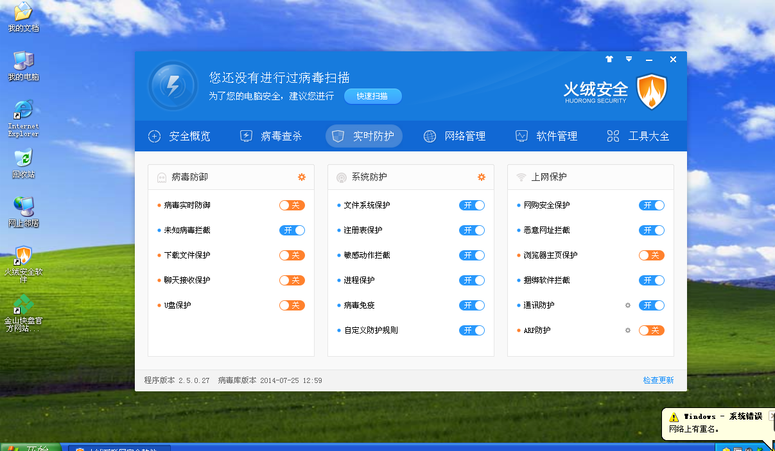Open the skin (shirt) icon in title bar
Viewport: 775px width, 451px height.
click(609, 59)
